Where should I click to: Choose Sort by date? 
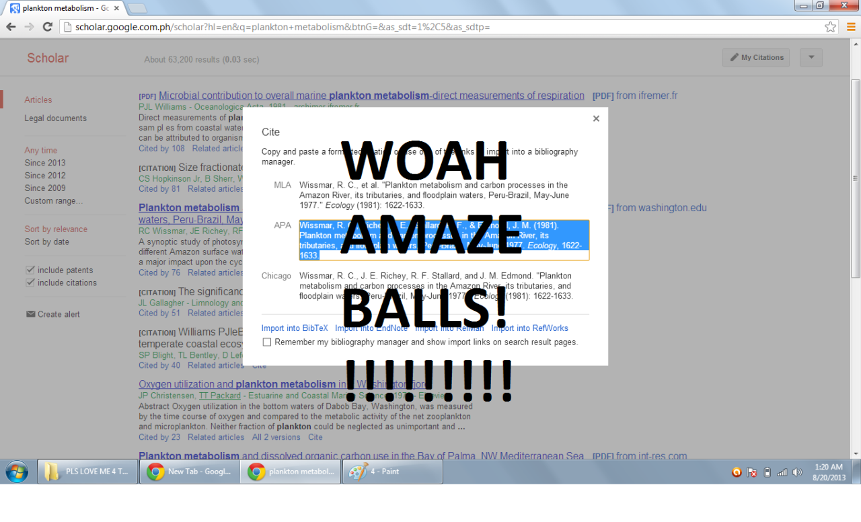(47, 241)
